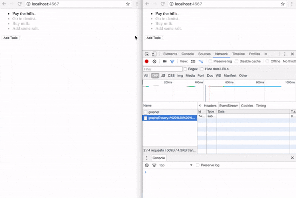
Task: Open the Cookies tab
Action: click(247, 106)
